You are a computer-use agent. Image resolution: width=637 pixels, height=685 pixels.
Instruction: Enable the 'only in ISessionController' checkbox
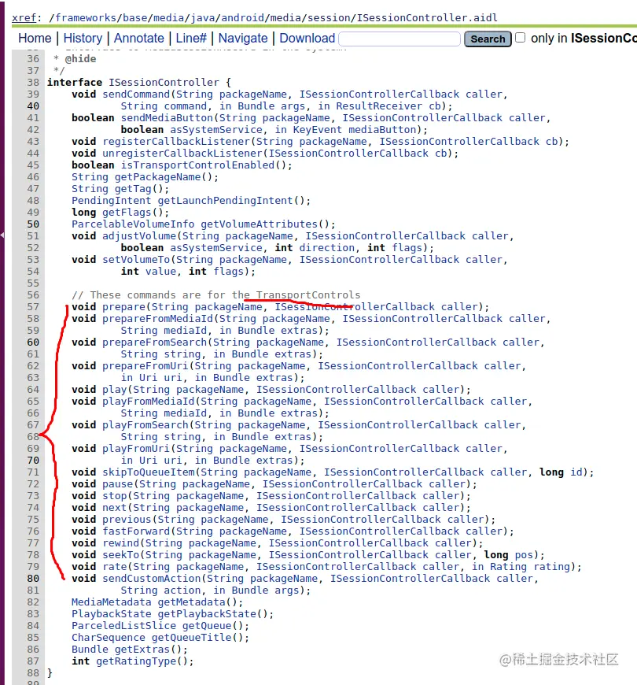[520, 38]
